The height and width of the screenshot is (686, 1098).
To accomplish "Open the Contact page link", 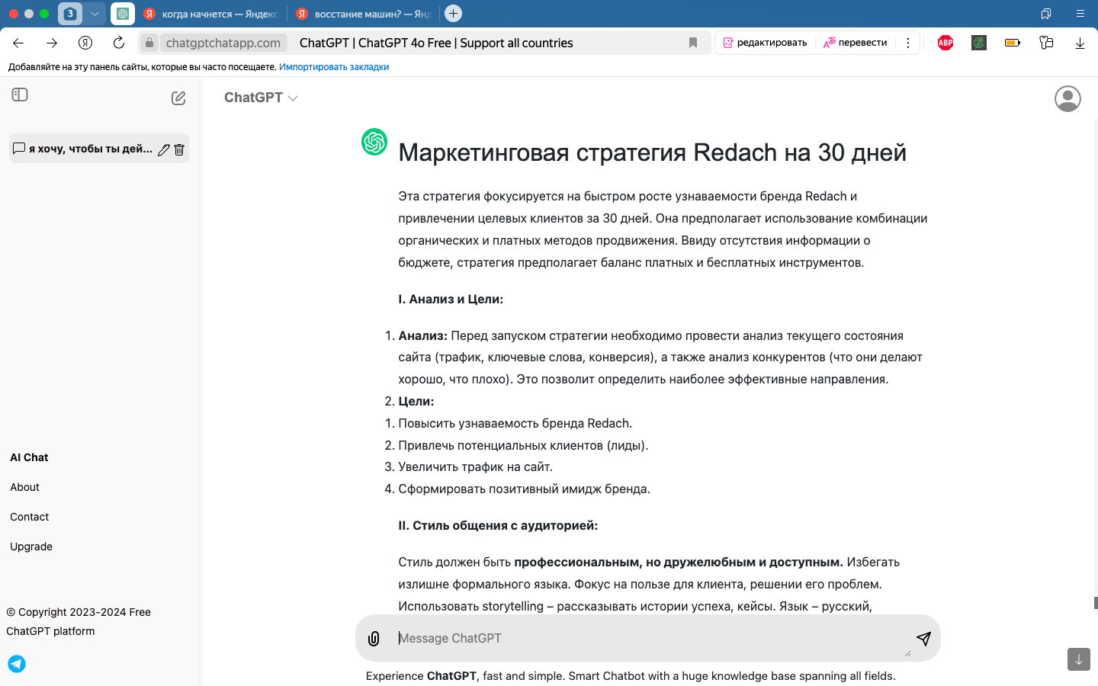I will (30, 517).
